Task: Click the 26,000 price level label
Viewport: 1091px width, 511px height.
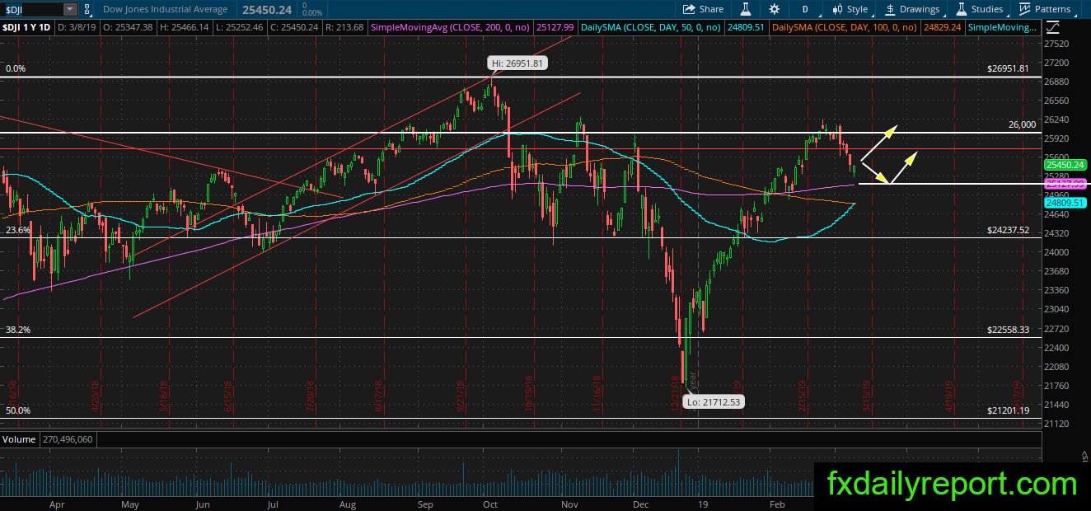Action: click(1022, 124)
